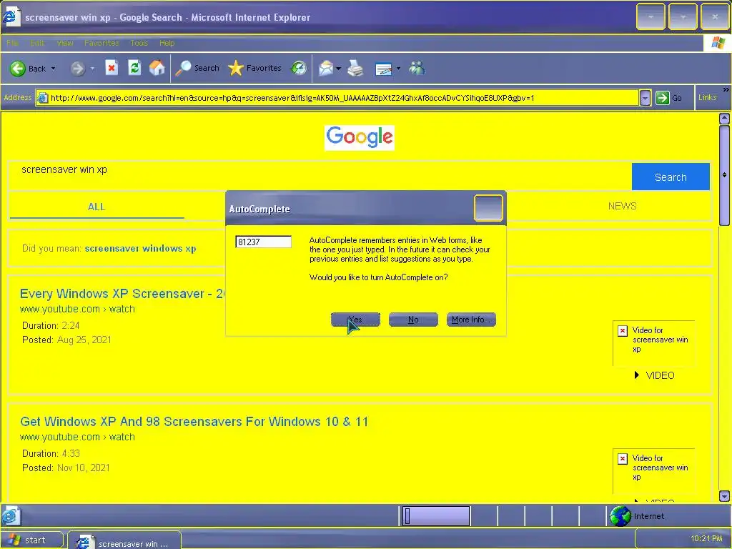Screen dimensions: 732x549
Task: Click the page scrollbar up arrow
Action: click(724, 119)
